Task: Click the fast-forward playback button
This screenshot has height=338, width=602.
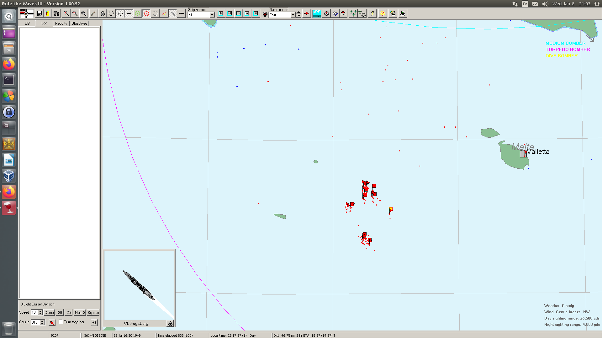Action: pyautogui.click(x=247, y=13)
